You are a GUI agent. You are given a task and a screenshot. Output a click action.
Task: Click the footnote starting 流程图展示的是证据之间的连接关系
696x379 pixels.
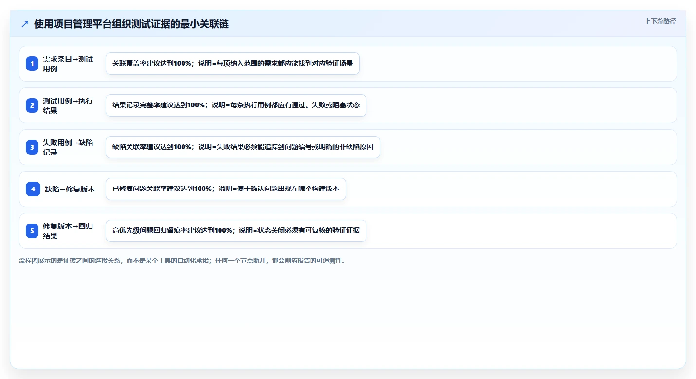click(x=183, y=260)
